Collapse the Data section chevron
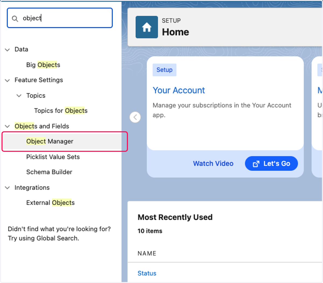This screenshot has height=283, width=323. point(8,50)
